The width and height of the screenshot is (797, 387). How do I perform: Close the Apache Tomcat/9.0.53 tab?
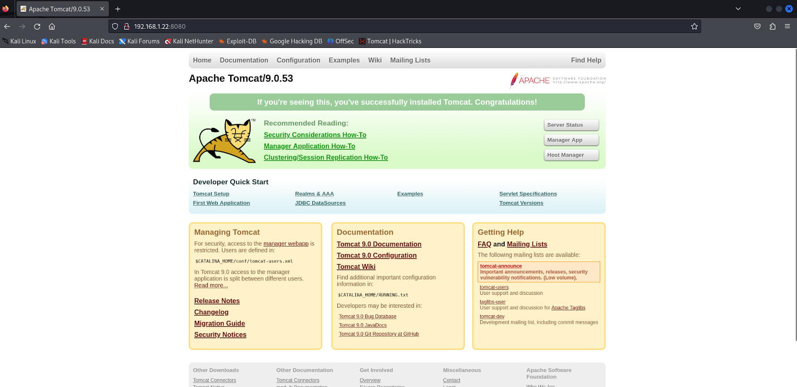coord(102,9)
